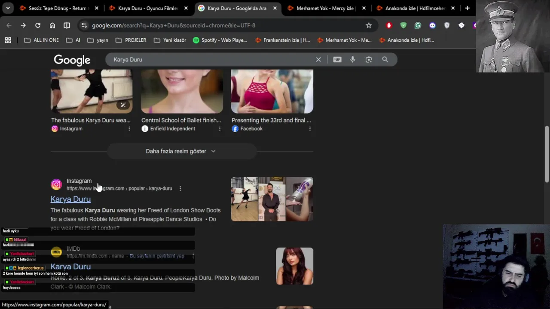Open the ballet dancer image thumbnail
550x309 pixels.
tap(92, 91)
